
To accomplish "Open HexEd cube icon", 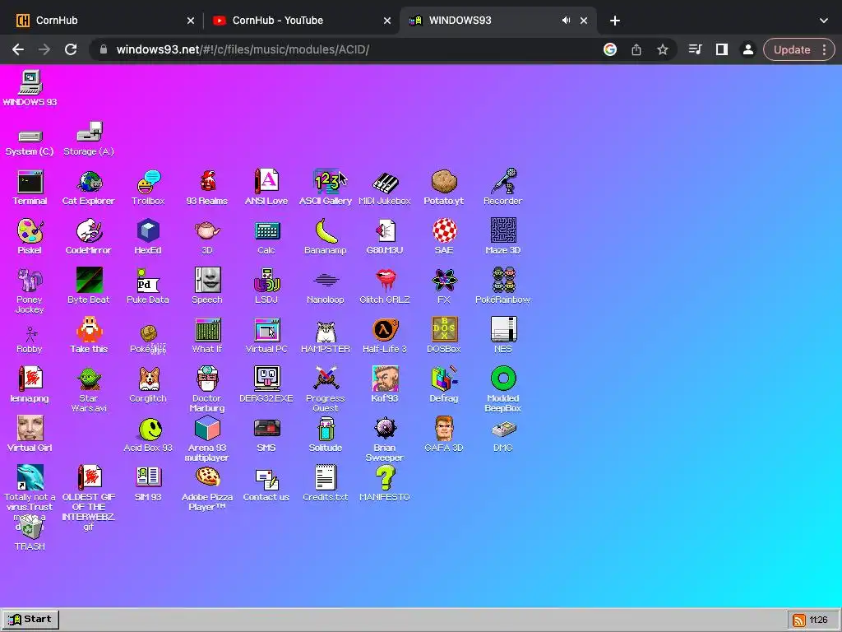I will [148, 237].
